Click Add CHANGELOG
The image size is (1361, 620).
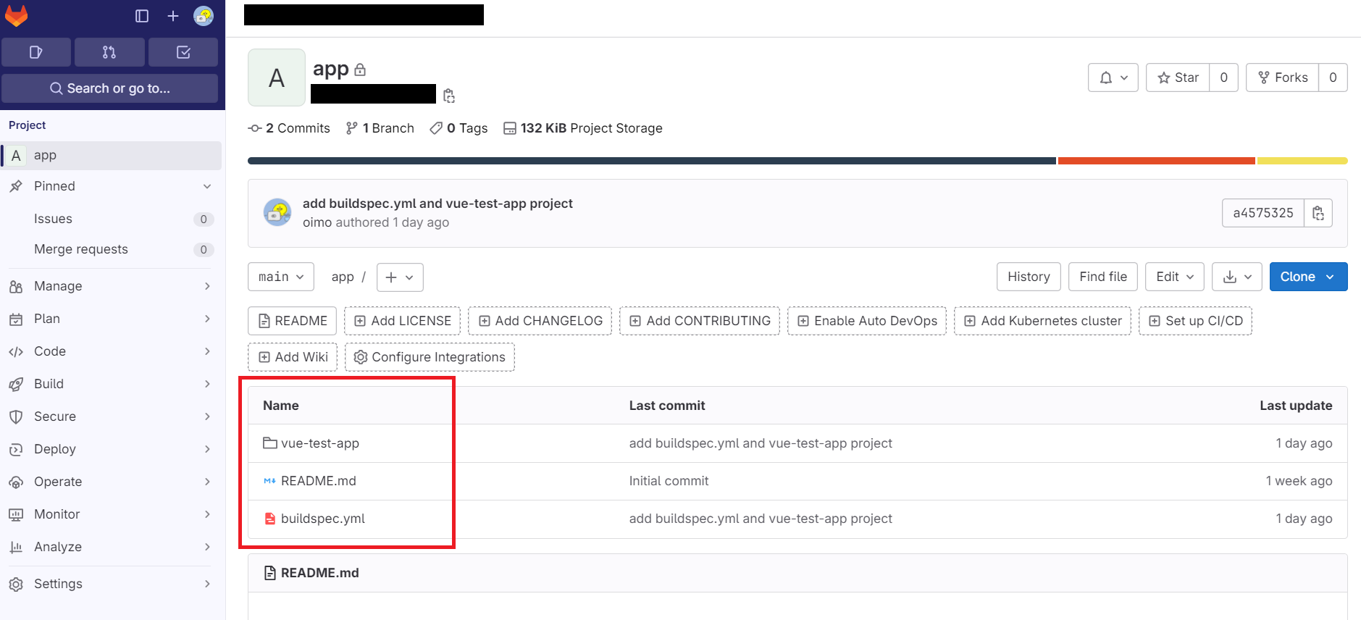(540, 321)
